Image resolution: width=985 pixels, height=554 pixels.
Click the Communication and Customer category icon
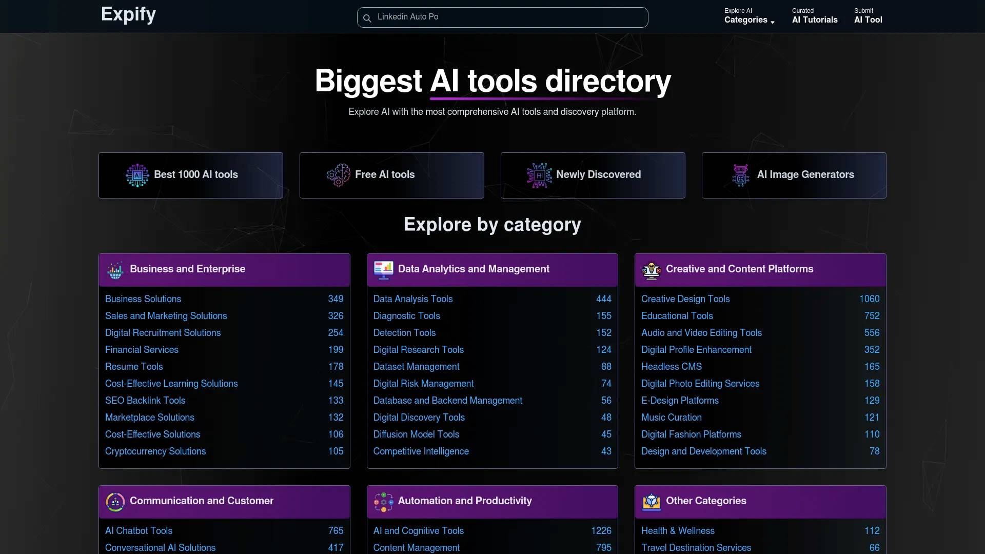pyautogui.click(x=115, y=502)
